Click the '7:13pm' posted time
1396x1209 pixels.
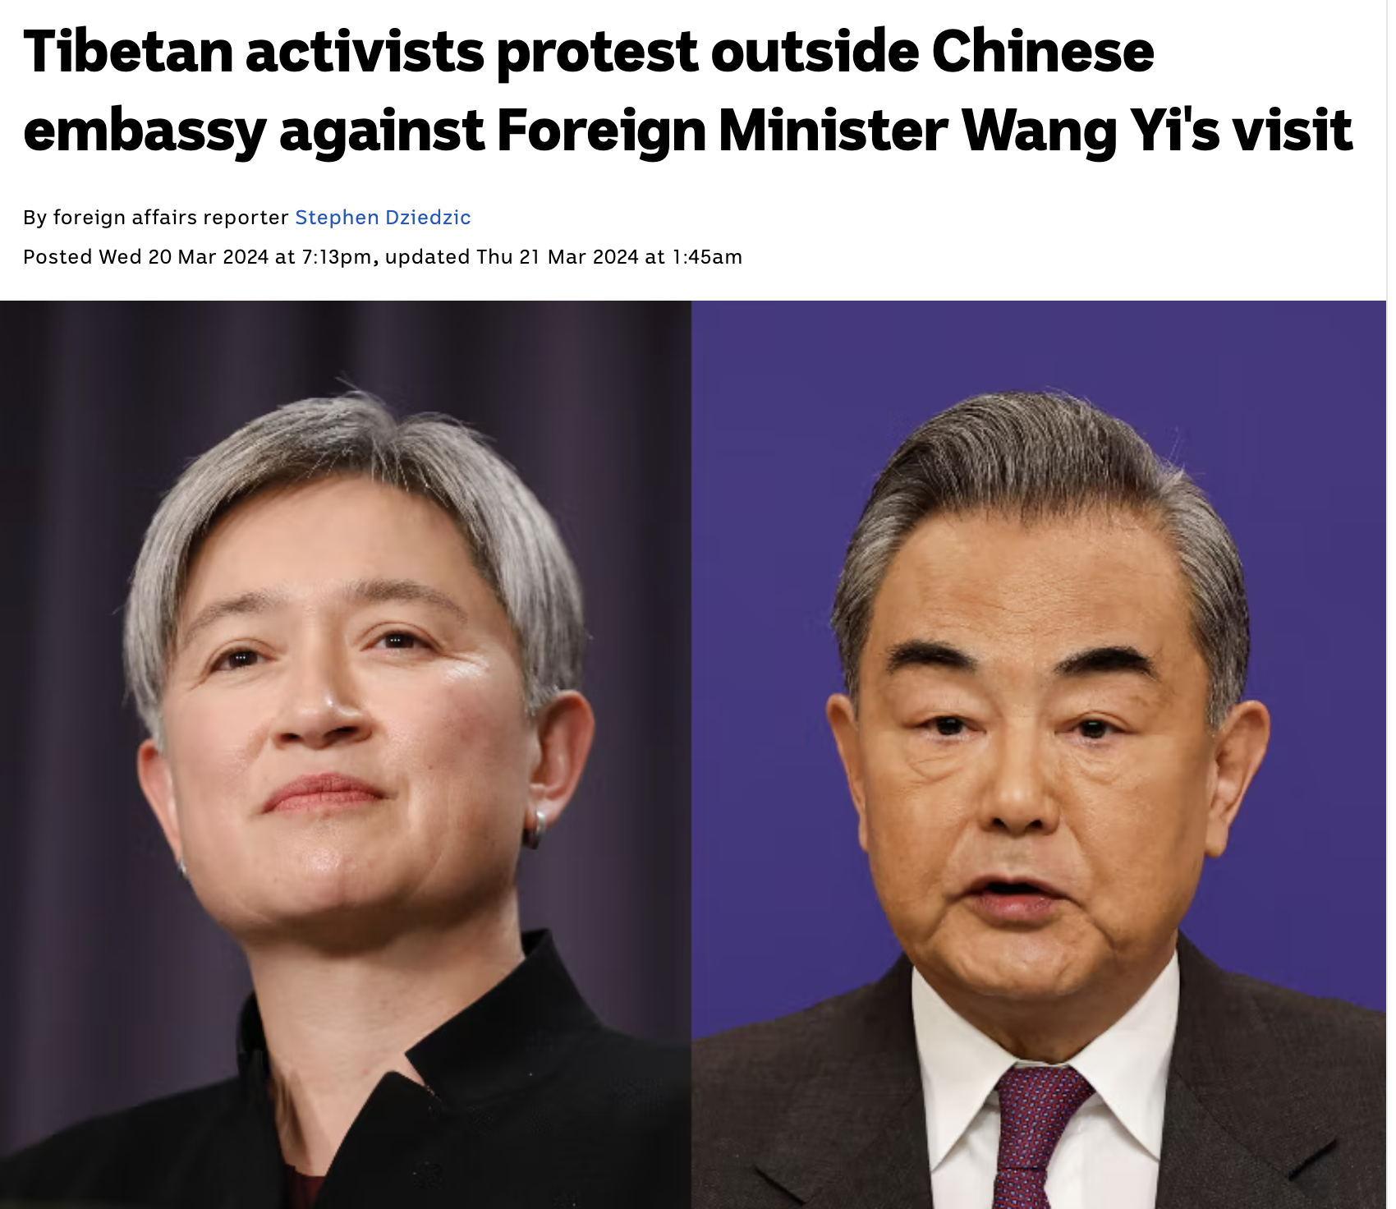pos(337,257)
